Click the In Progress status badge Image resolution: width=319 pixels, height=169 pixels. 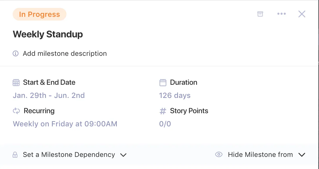(39, 14)
